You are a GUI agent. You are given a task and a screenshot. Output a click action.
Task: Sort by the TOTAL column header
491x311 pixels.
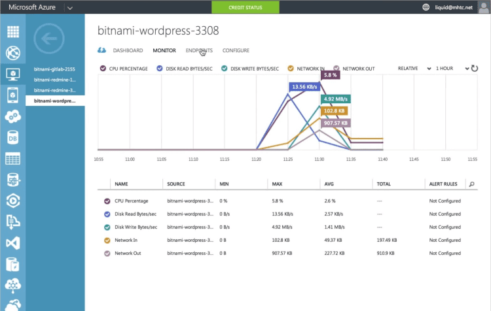click(384, 184)
